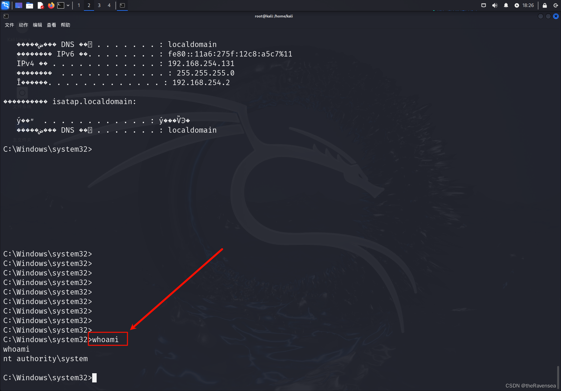
Task: Open the 查看 menu
Action: pos(51,25)
